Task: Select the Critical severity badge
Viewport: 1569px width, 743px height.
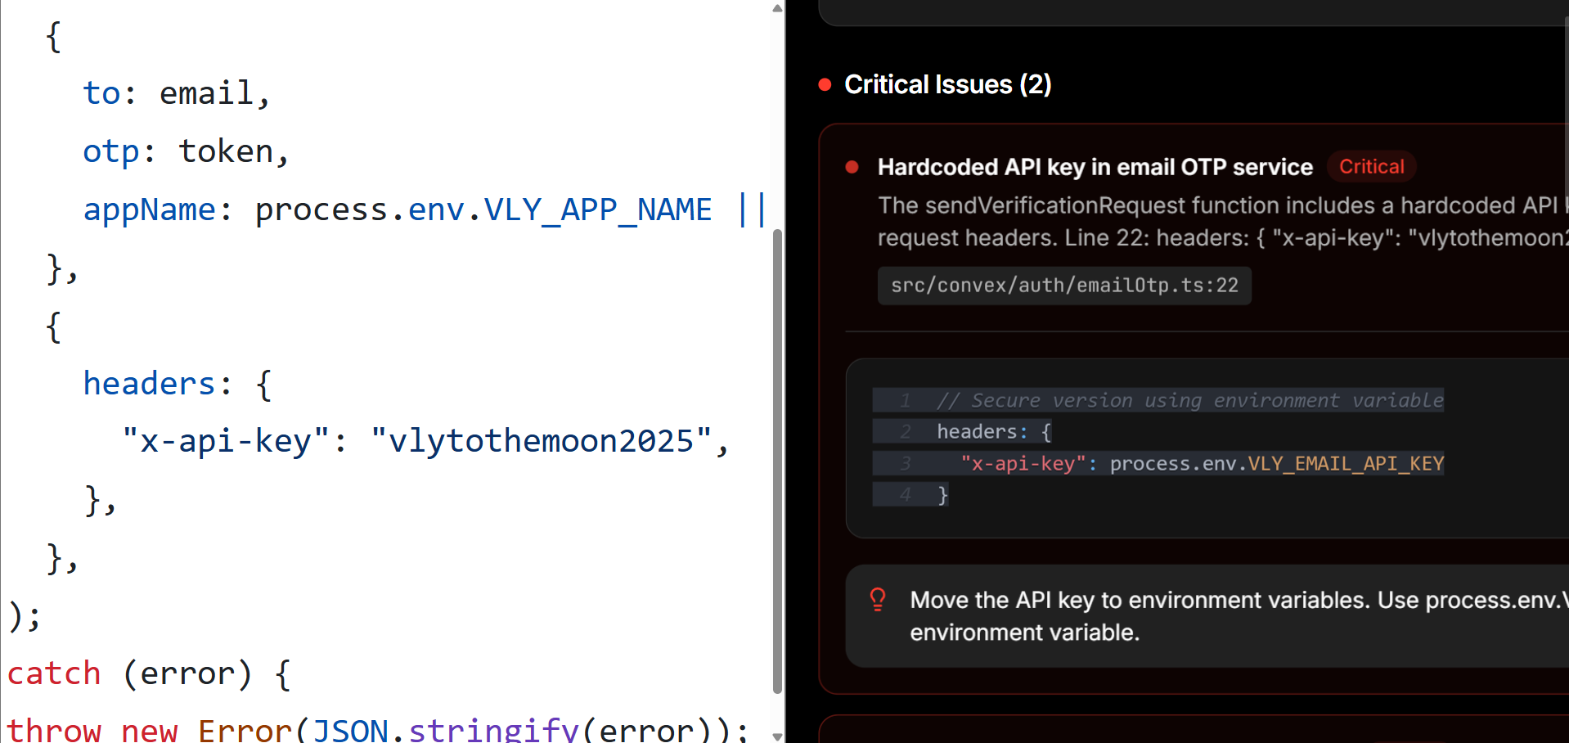Action: (1371, 166)
